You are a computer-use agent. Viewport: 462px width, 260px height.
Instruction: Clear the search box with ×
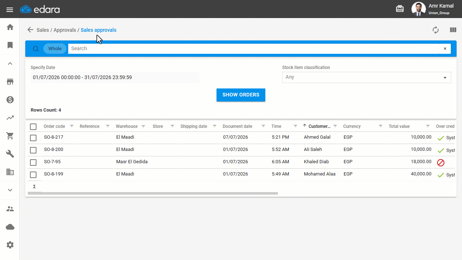click(x=445, y=49)
